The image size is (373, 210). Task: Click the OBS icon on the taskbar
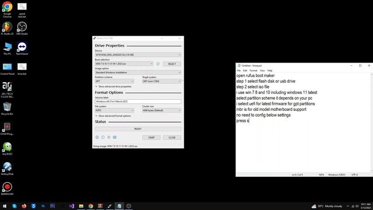click(x=129, y=206)
